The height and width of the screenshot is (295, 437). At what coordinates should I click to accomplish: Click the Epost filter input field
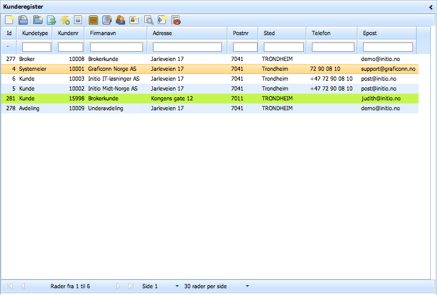tap(388, 47)
